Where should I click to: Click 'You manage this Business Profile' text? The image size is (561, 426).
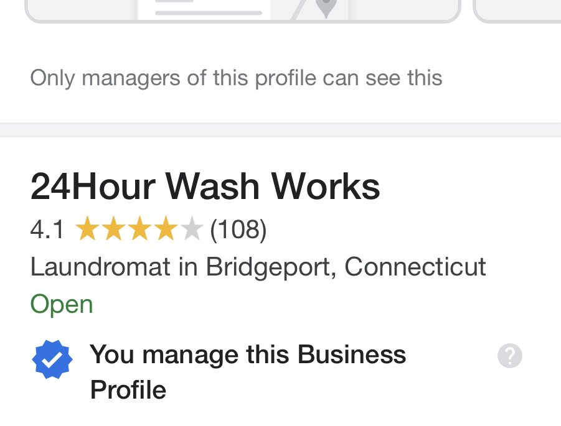[x=248, y=372]
